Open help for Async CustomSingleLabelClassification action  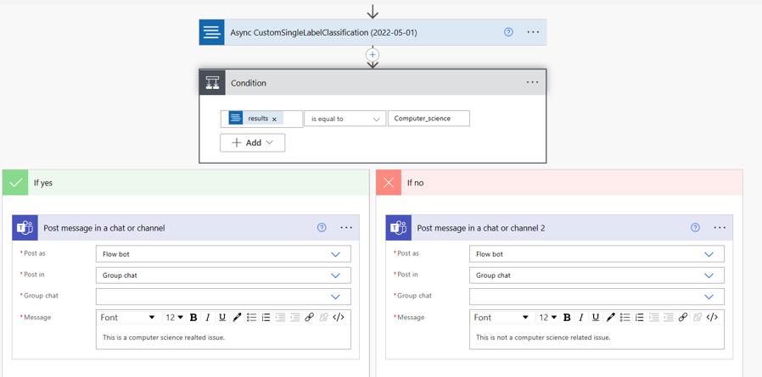point(508,32)
